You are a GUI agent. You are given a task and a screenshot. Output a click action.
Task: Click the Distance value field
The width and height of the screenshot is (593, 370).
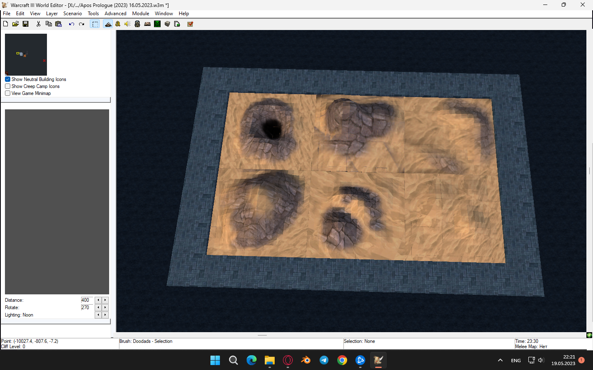coord(87,300)
